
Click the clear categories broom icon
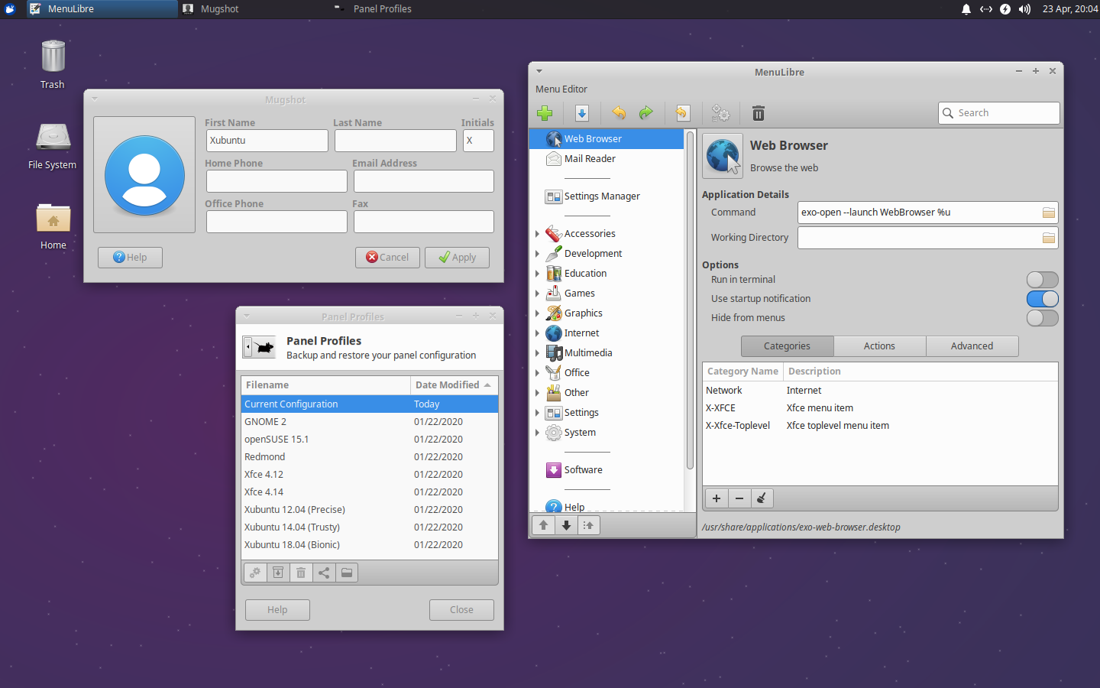pyautogui.click(x=762, y=498)
